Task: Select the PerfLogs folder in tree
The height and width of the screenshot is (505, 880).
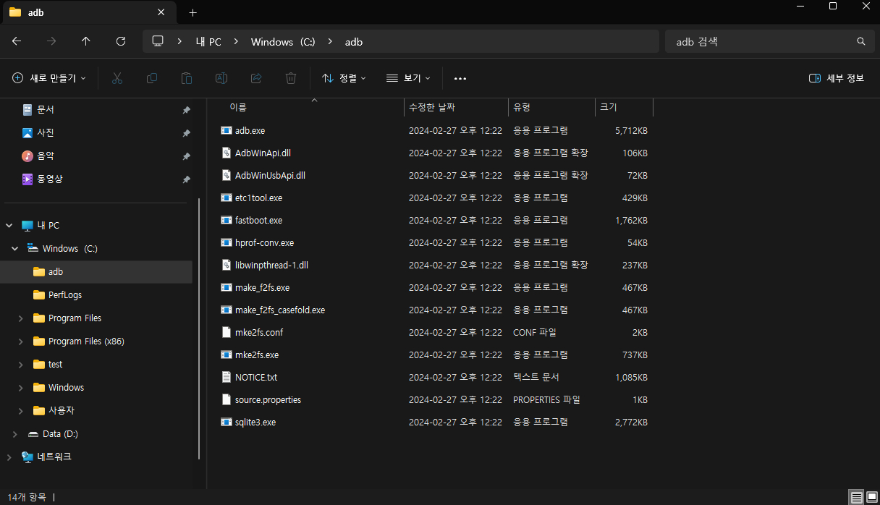Action: 64,295
